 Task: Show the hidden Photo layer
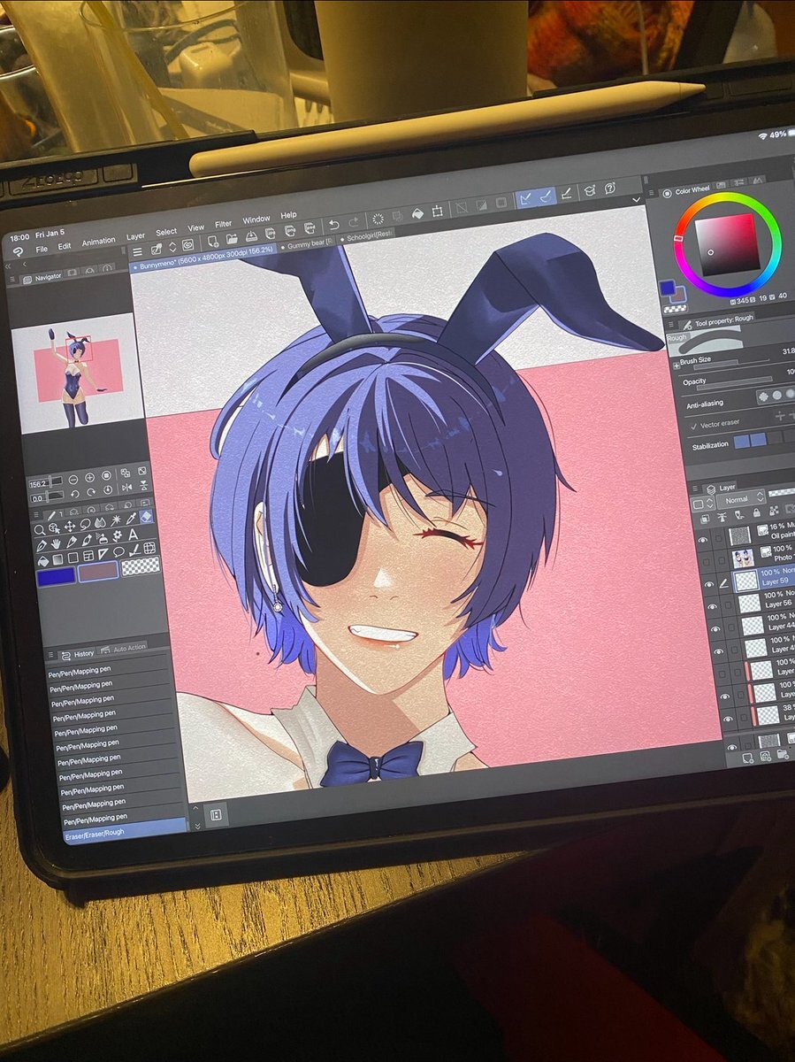pyautogui.click(x=706, y=561)
